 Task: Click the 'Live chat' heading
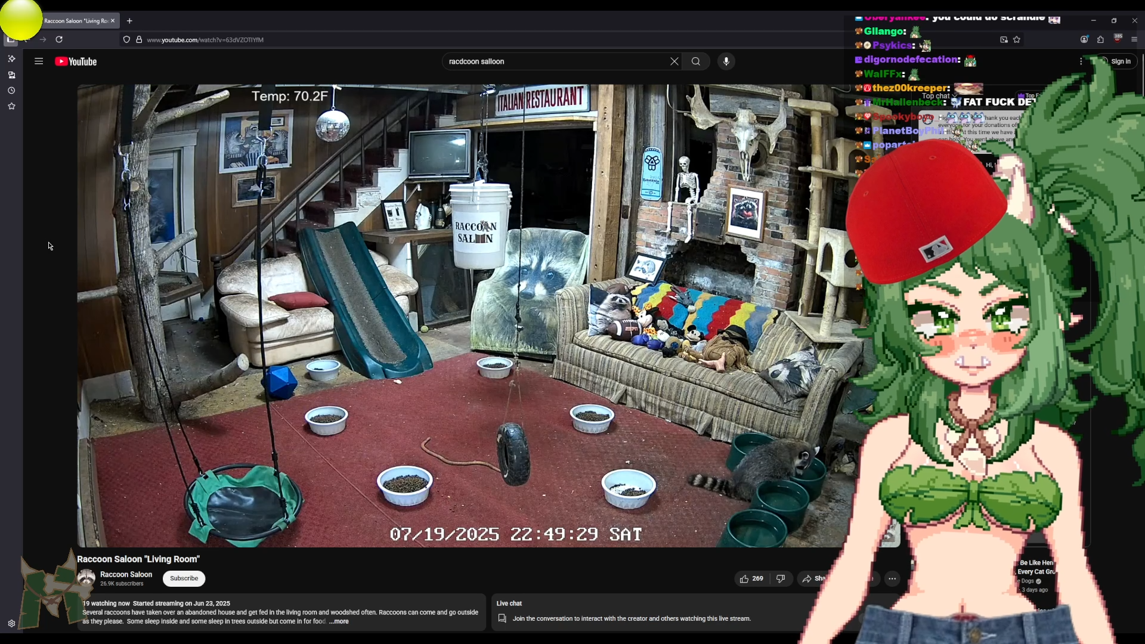point(509,603)
